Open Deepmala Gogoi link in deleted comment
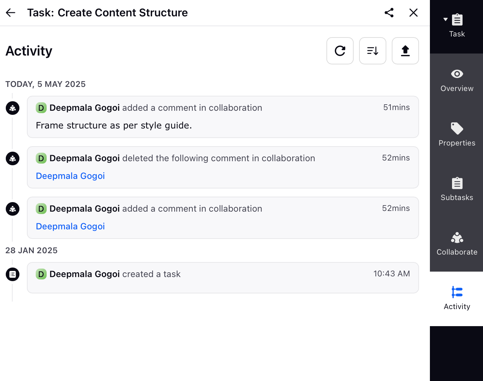483x381 pixels. (70, 176)
